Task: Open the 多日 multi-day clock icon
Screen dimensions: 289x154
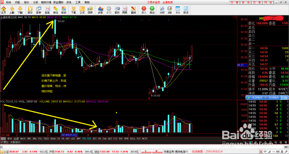Action: 109,10
